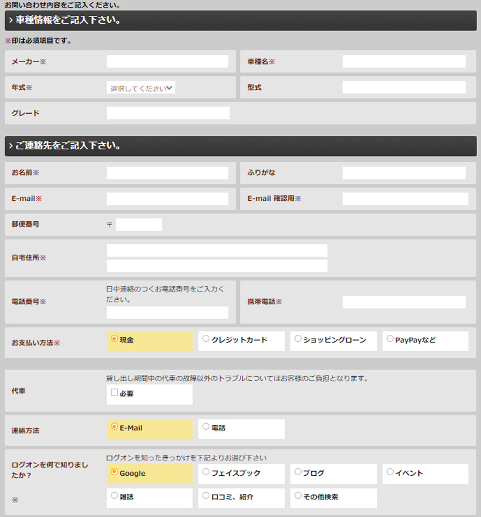Choose PayPayなど as payment method
The height and width of the screenshot is (517, 481).
(390, 339)
